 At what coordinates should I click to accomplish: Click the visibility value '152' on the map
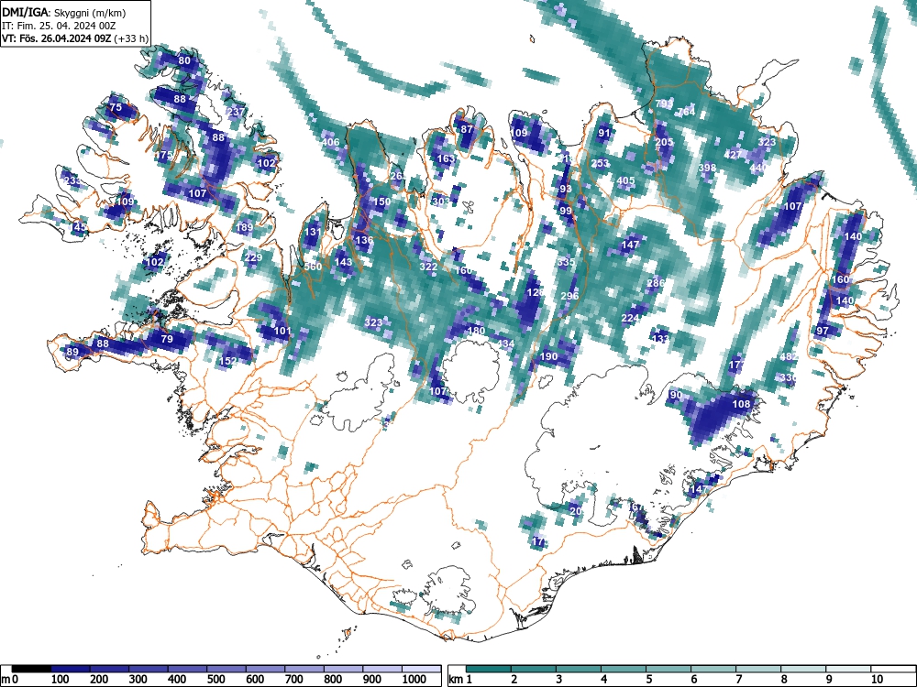pyautogui.click(x=226, y=361)
